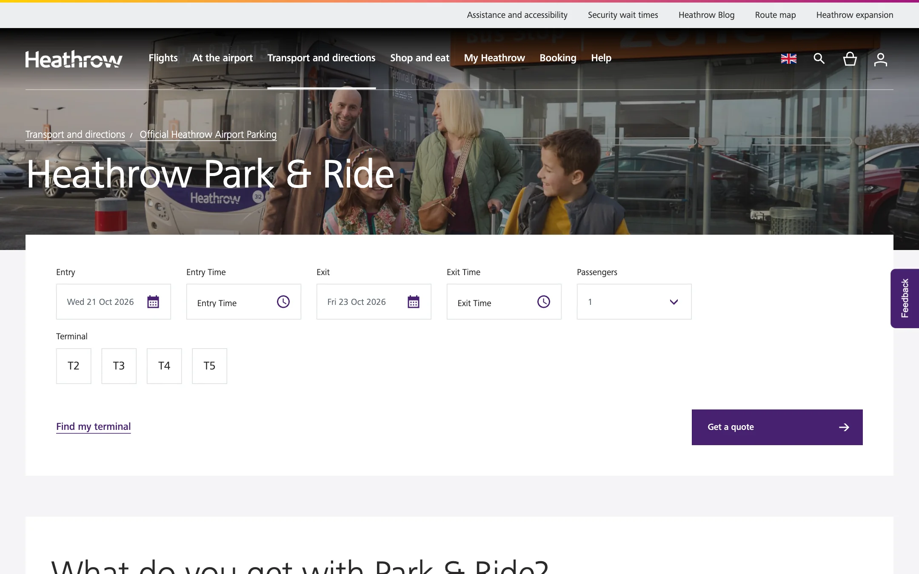Viewport: 919px width, 574px height.
Task: Click the Exit date calendar icon
Action: coord(414,301)
